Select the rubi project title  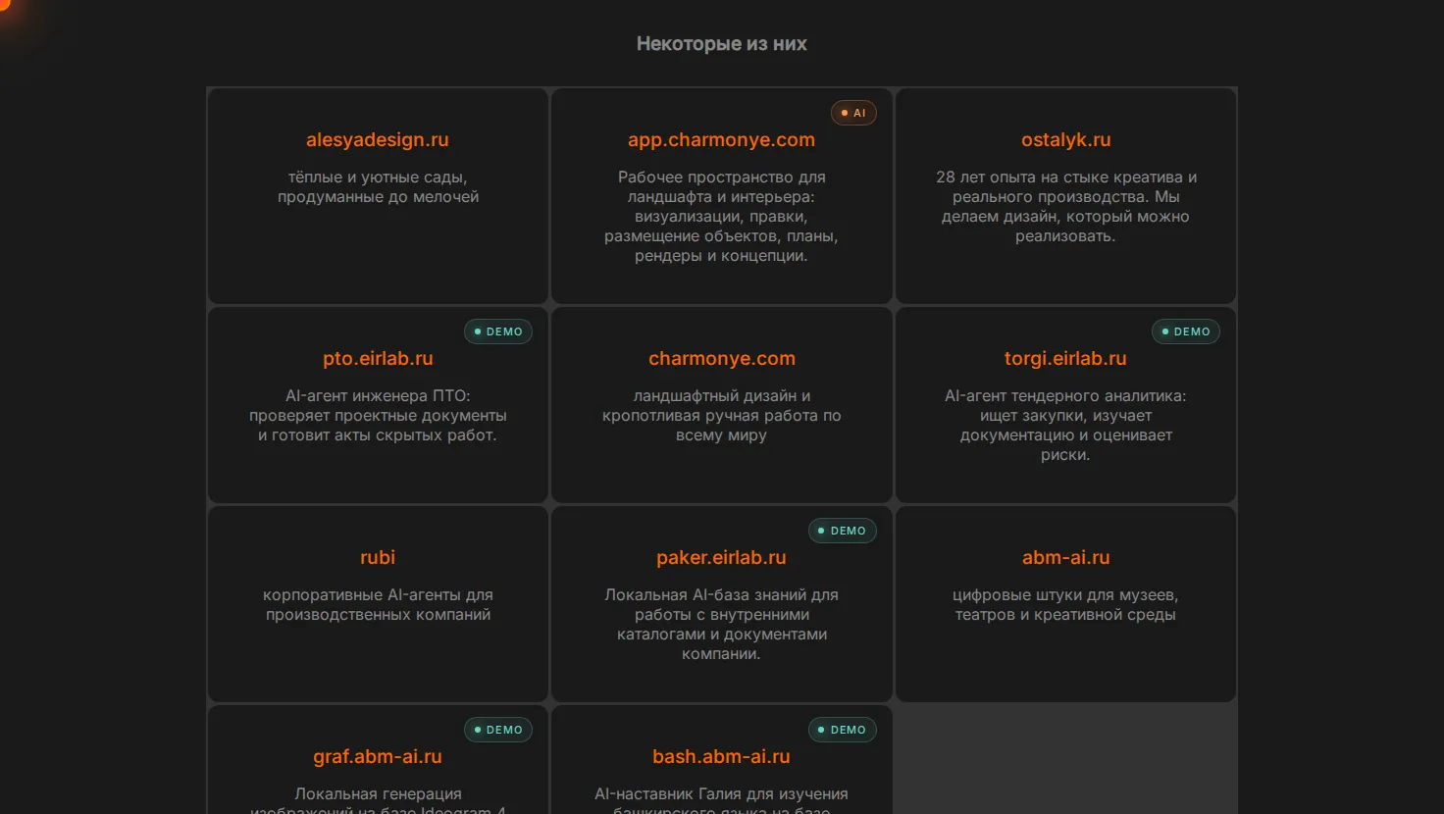[x=378, y=557]
